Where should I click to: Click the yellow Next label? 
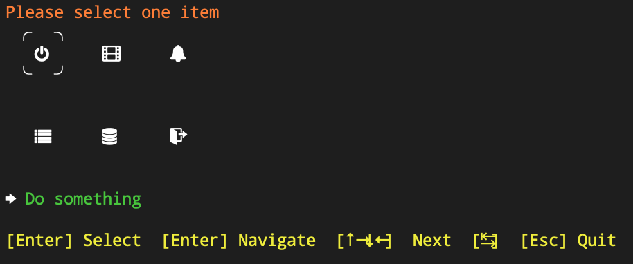(x=431, y=241)
